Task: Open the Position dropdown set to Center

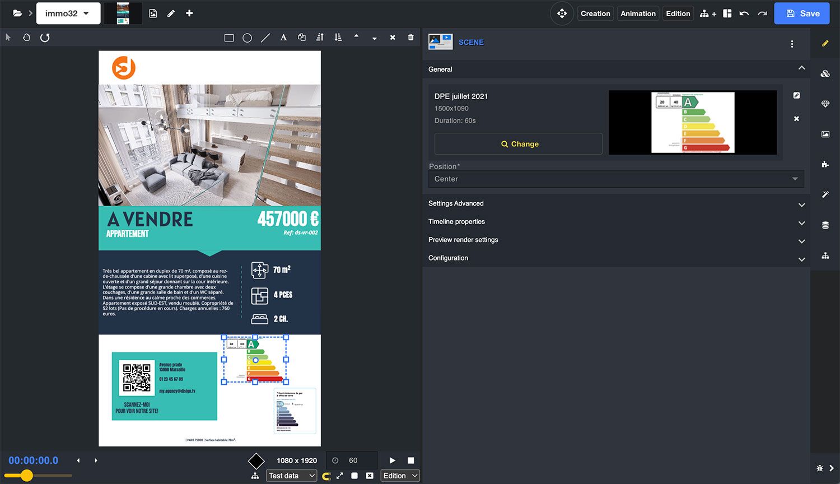Action: (615, 179)
